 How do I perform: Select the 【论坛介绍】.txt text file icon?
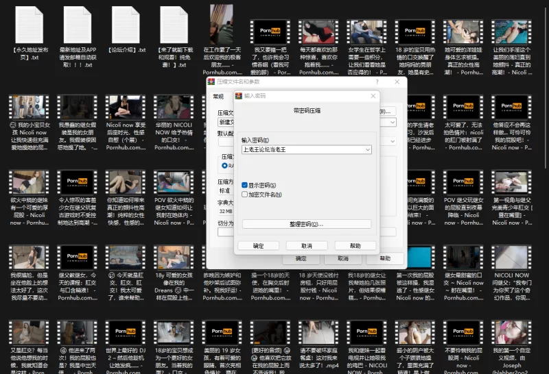pyautogui.click(x=126, y=25)
